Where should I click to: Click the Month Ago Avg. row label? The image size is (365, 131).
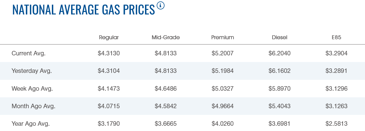click(33, 106)
